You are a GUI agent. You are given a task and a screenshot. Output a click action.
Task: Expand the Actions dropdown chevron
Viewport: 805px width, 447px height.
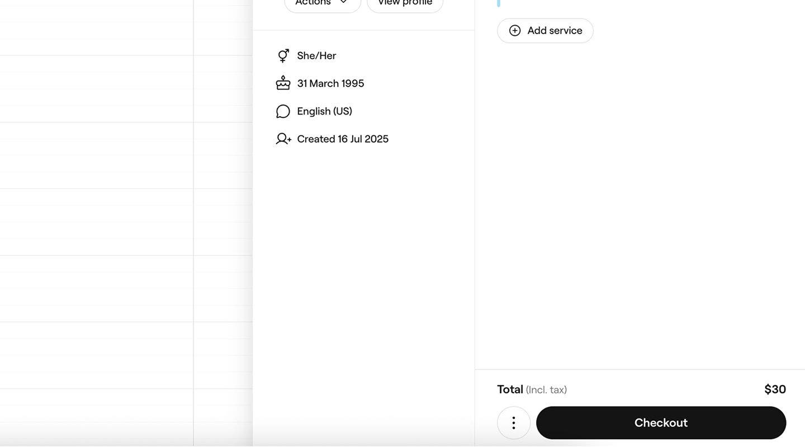344,2
